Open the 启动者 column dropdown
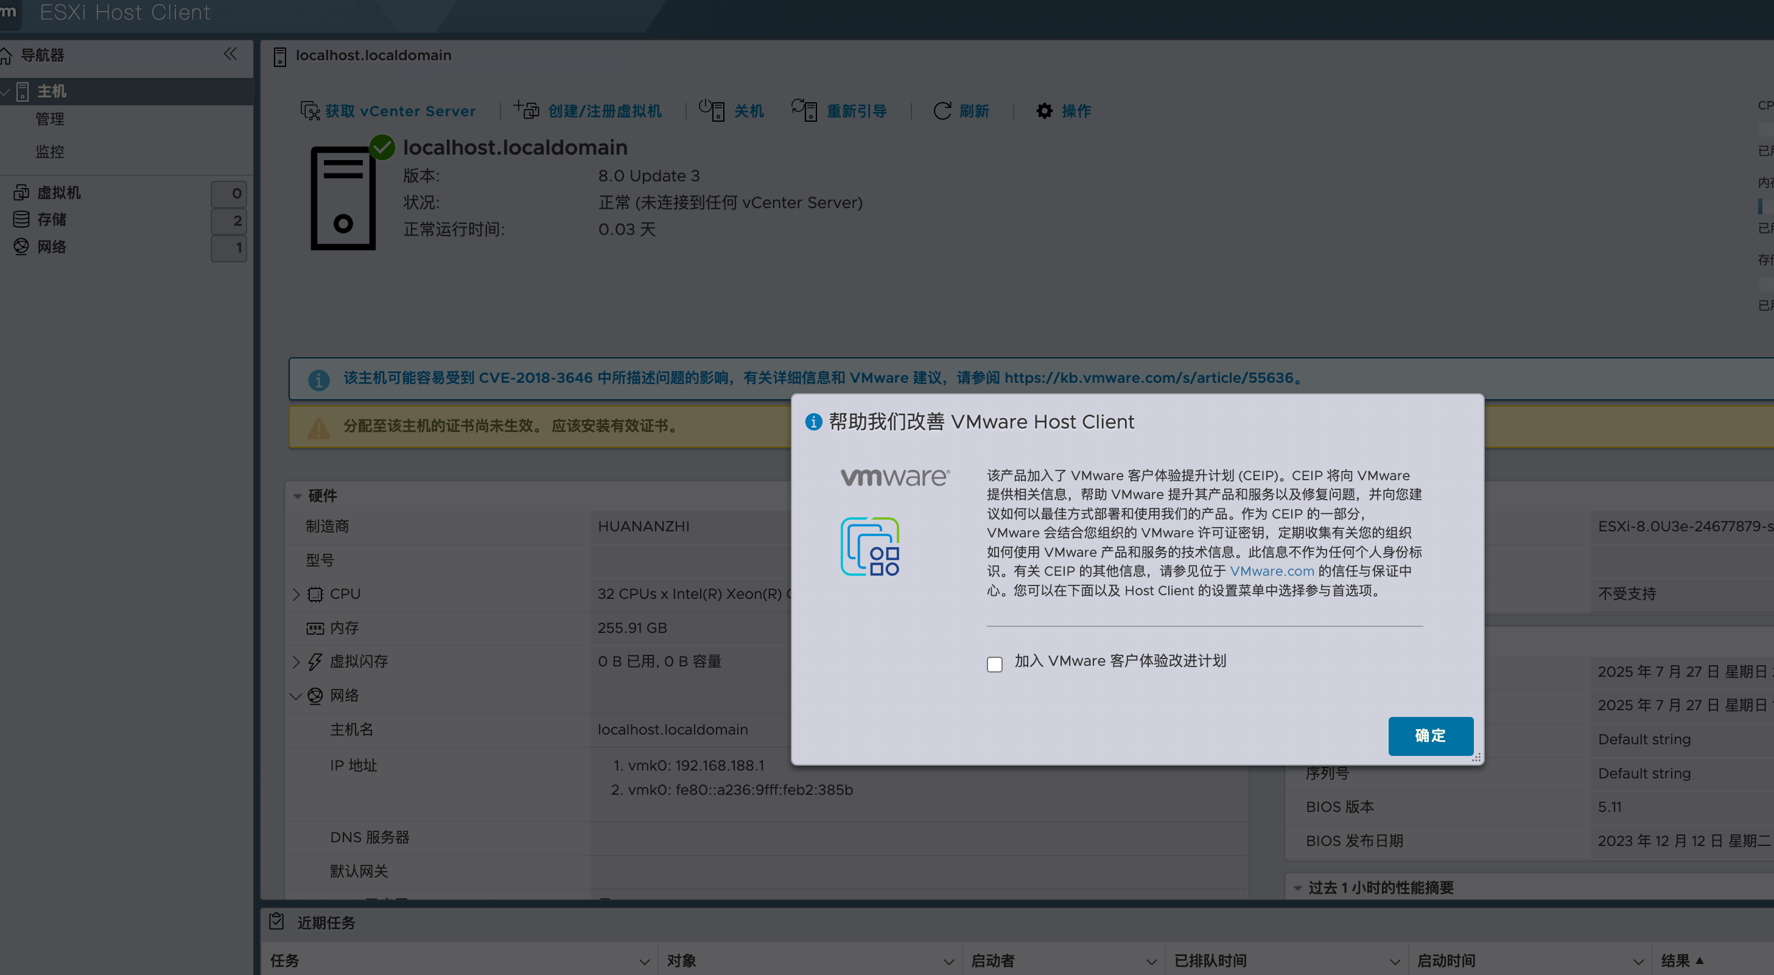Viewport: 1774px width, 975px height. [1151, 961]
